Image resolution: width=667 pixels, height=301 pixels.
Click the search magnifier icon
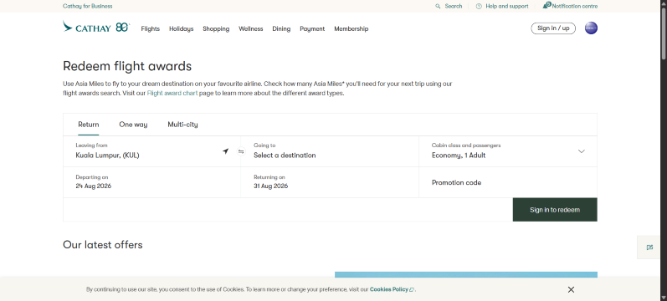click(x=438, y=7)
